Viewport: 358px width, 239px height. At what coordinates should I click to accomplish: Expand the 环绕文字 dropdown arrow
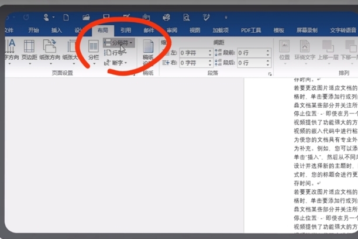point(306,64)
